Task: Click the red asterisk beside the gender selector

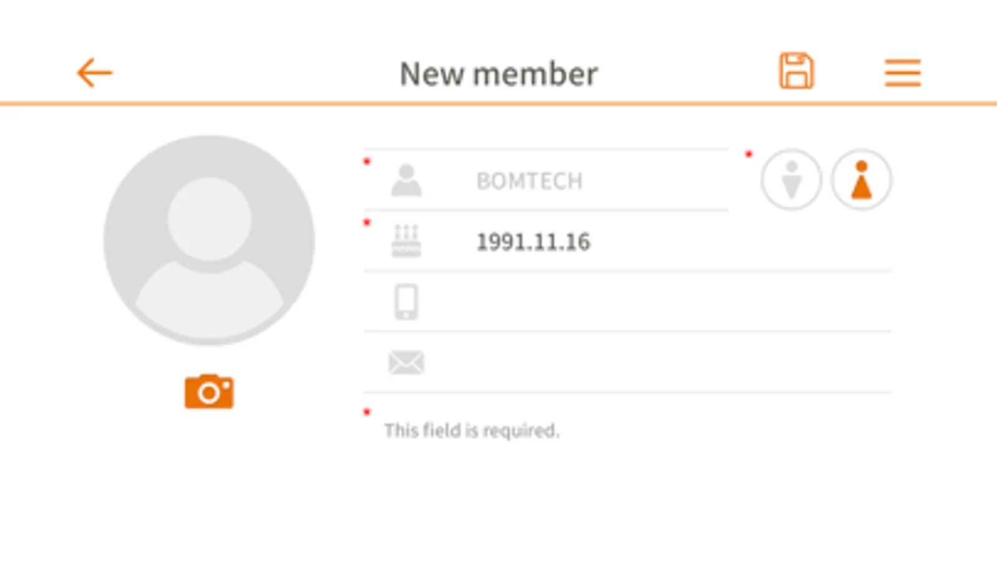Action: click(749, 153)
